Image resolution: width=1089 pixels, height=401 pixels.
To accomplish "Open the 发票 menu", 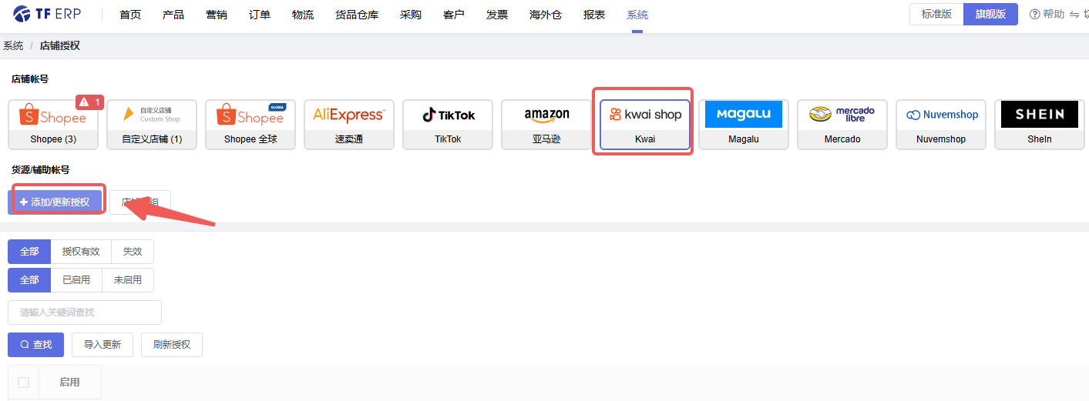I will pos(497,15).
